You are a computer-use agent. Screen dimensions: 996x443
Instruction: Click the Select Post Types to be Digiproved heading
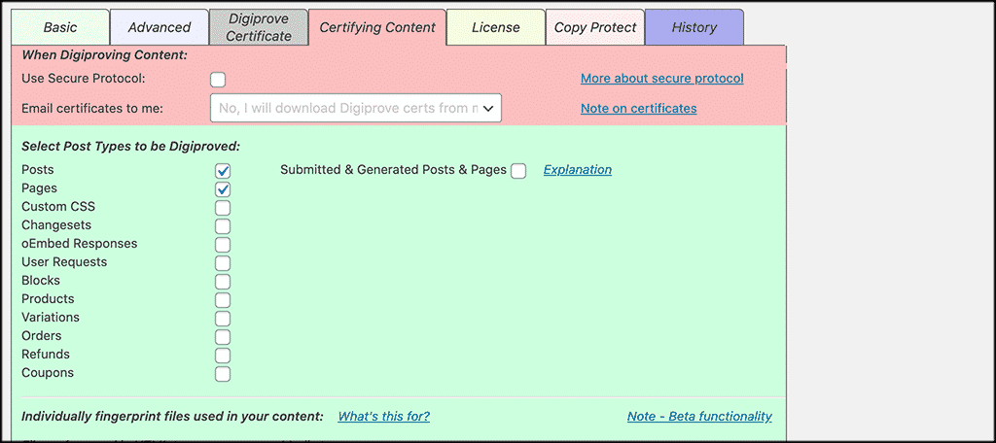tap(131, 147)
